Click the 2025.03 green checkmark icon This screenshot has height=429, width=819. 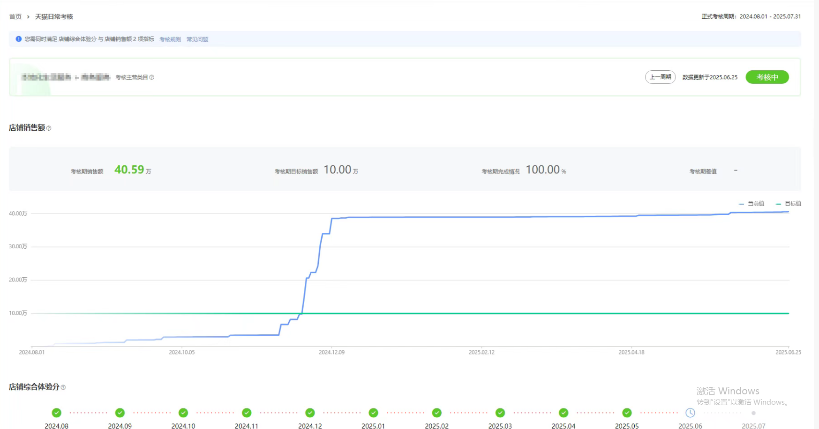click(x=500, y=413)
